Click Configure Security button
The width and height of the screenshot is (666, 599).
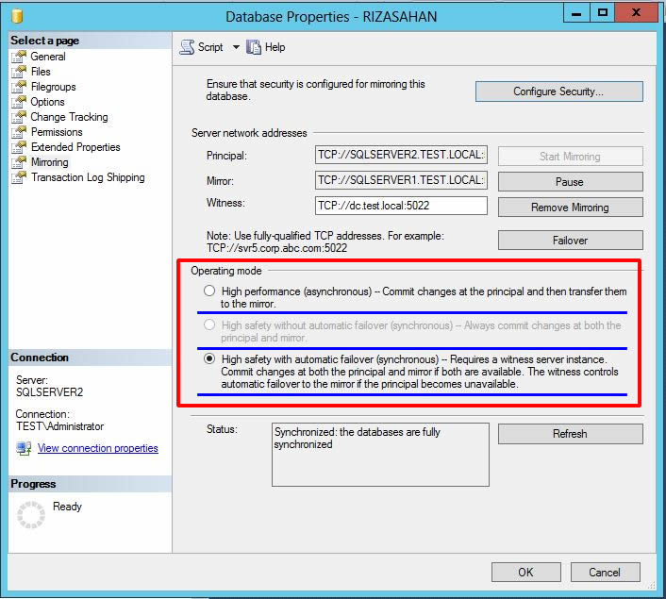tap(558, 92)
